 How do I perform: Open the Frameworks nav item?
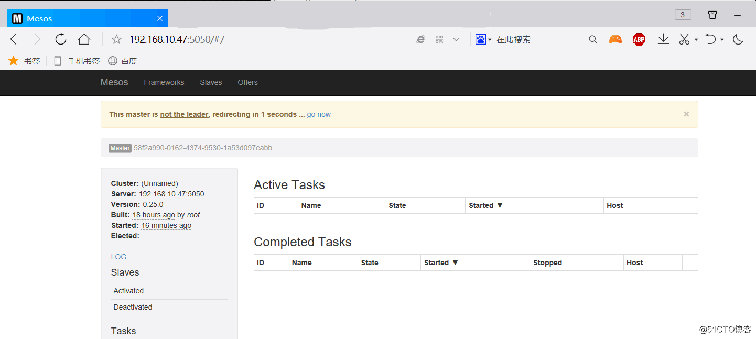pos(164,82)
